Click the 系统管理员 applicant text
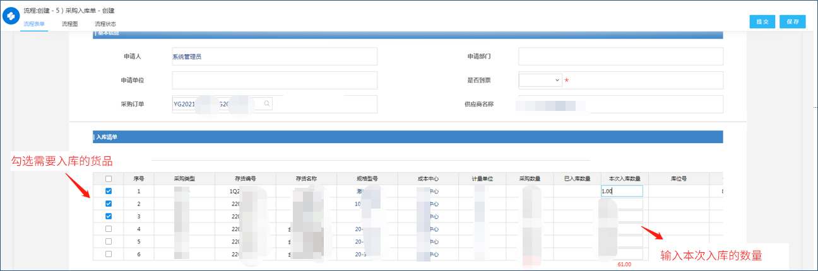This screenshot has width=818, height=271. tap(187, 57)
